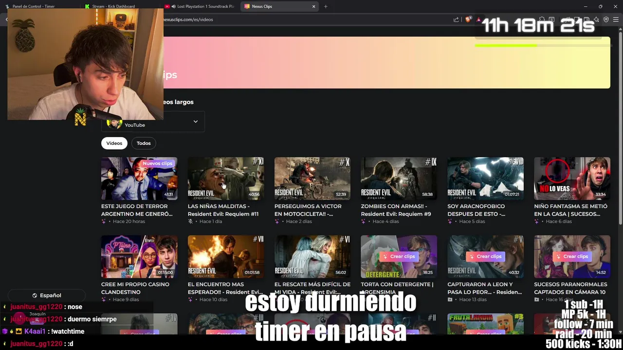Click chat username K4aai1

[x=35, y=332]
